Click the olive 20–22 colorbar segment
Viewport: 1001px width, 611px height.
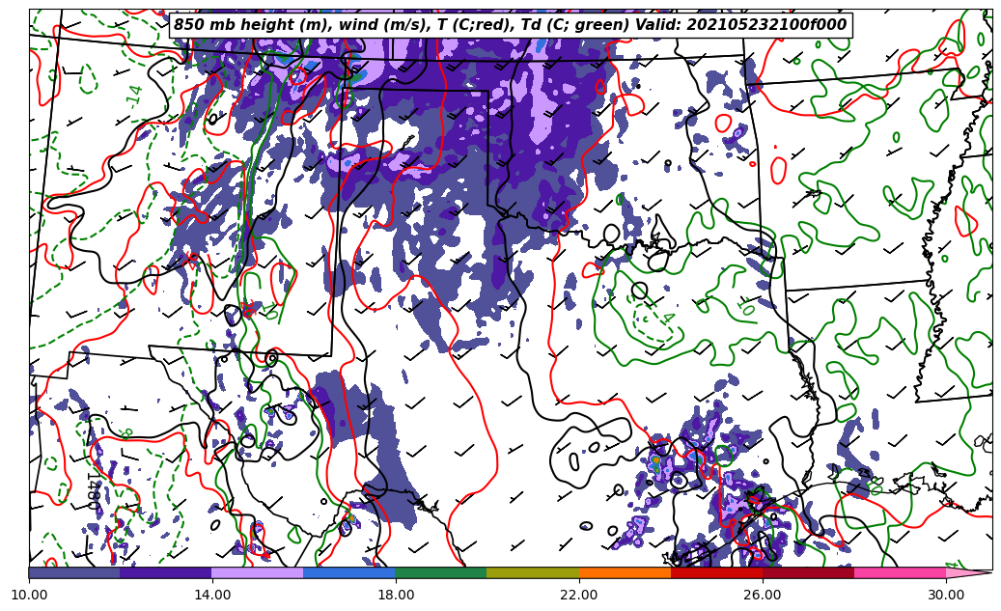pyautogui.click(x=533, y=572)
